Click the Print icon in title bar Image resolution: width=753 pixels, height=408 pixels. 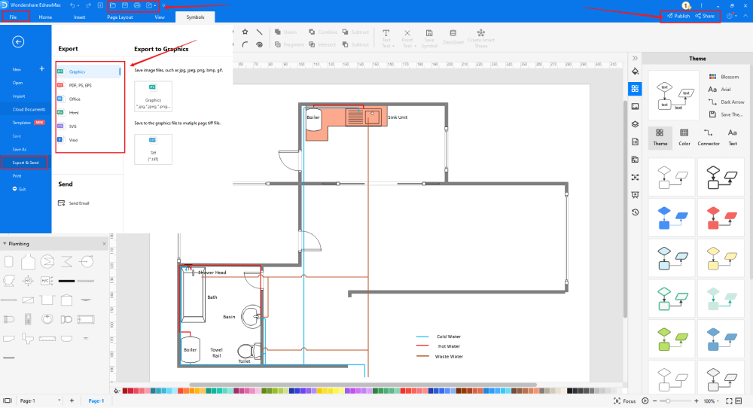(136, 5)
